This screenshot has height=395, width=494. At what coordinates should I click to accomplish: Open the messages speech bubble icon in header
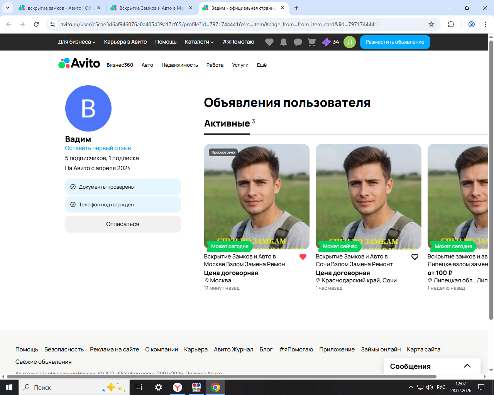tap(298, 42)
